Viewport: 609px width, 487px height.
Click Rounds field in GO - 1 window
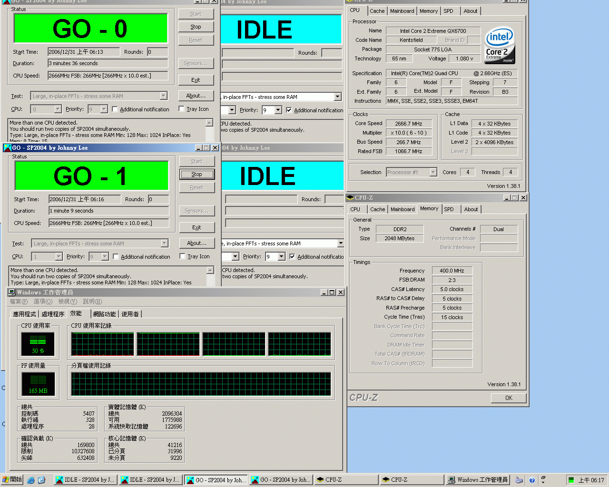pyautogui.click(x=158, y=199)
